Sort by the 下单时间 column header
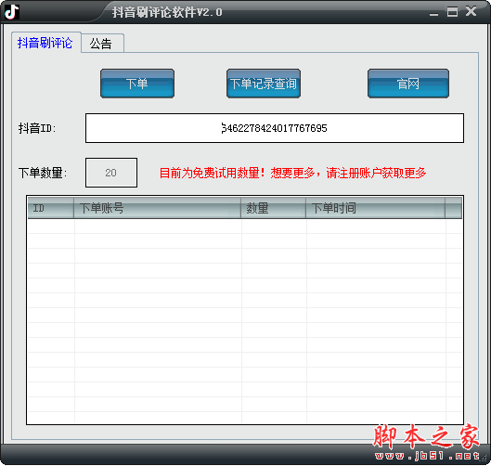The height and width of the screenshot is (466, 491). [376, 208]
